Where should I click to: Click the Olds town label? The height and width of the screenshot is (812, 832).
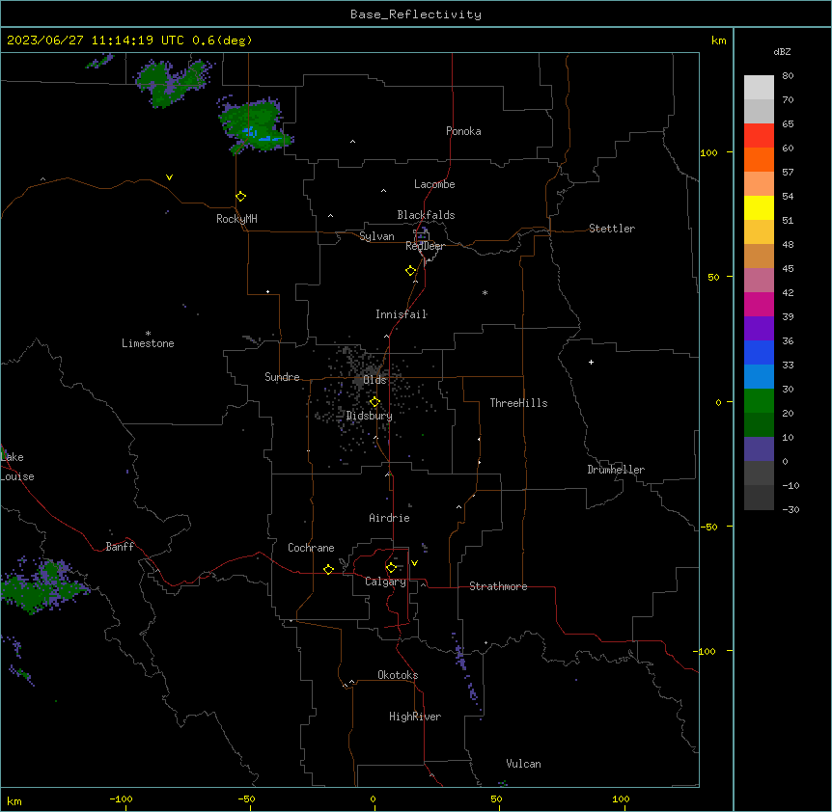click(x=374, y=380)
